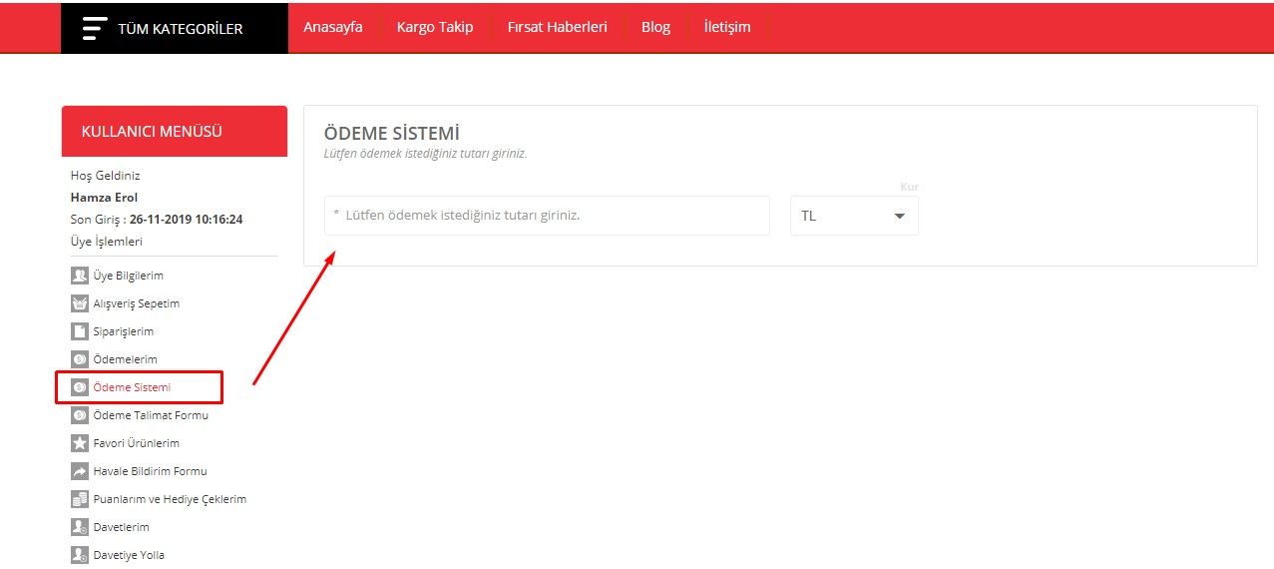Open the TL currency dropdown
The image size is (1274, 569).
click(x=854, y=216)
